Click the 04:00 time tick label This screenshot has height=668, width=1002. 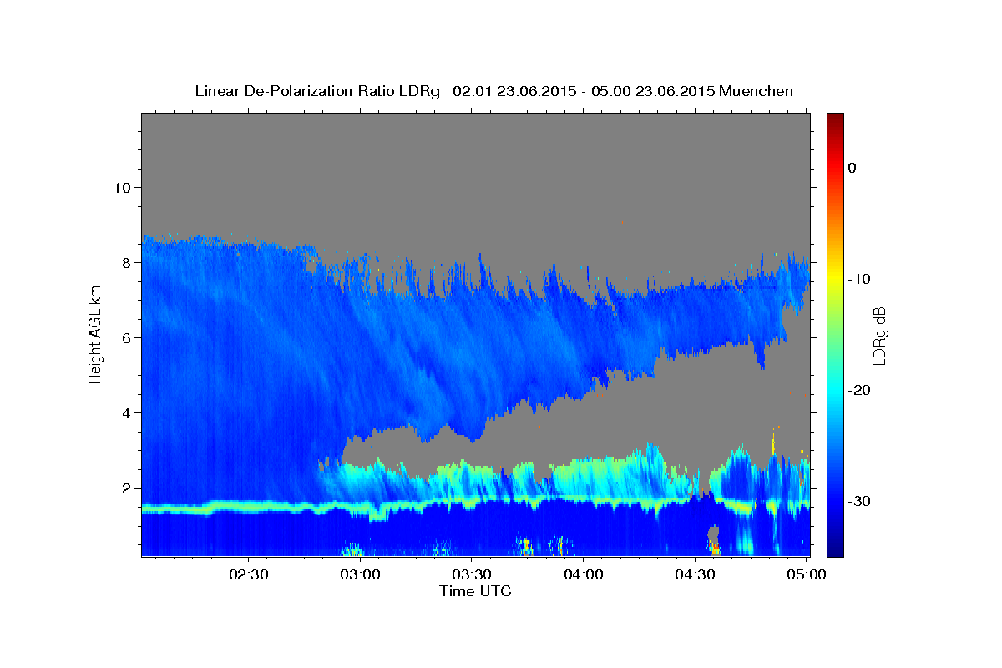pos(583,575)
